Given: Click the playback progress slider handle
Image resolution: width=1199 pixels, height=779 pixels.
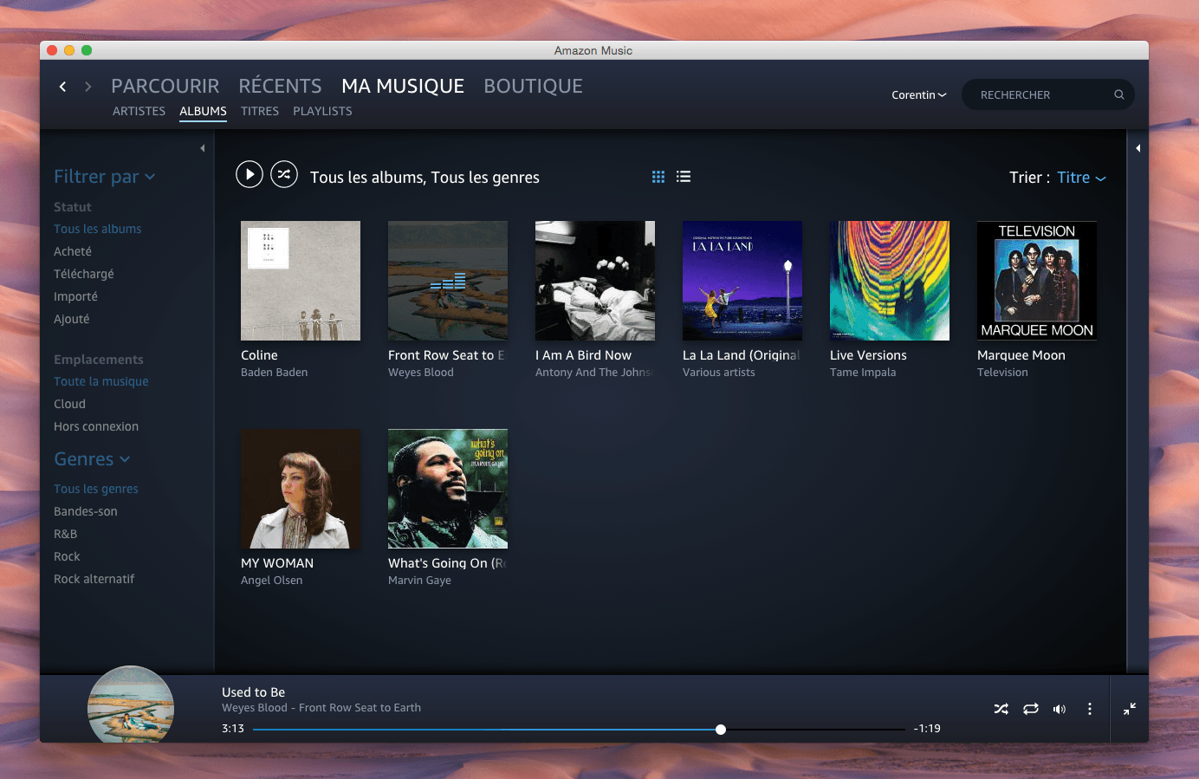Looking at the screenshot, I should 721,730.
